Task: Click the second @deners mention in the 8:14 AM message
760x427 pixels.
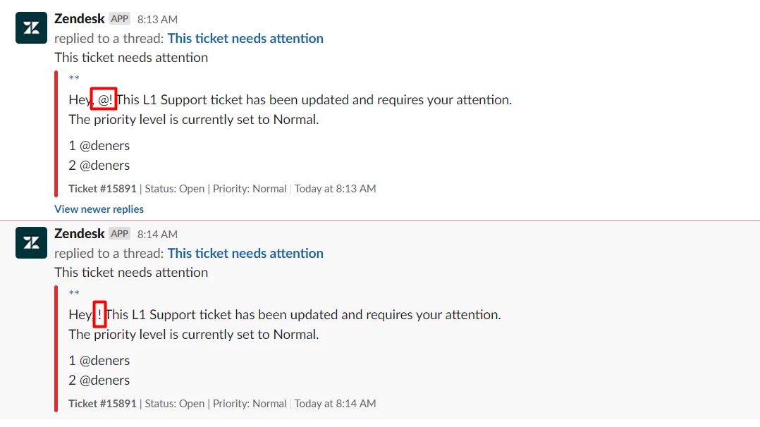Action: pyautogui.click(x=104, y=380)
